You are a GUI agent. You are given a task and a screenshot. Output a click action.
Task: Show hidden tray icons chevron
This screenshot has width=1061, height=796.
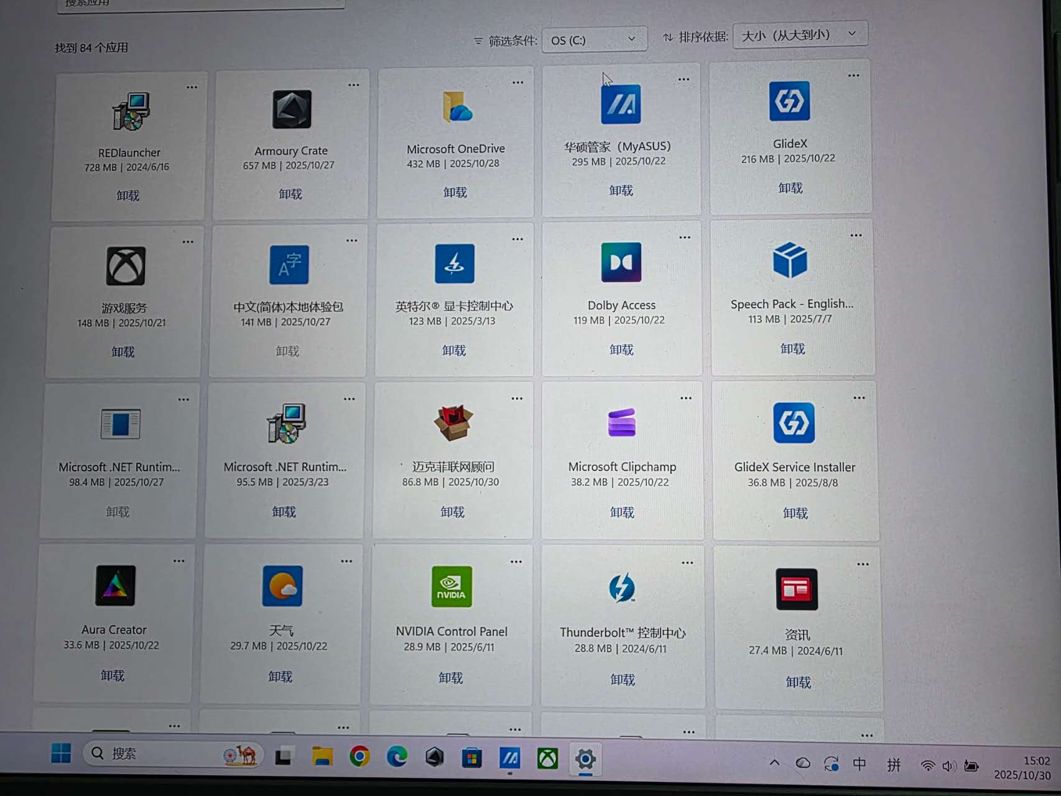pyautogui.click(x=774, y=762)
